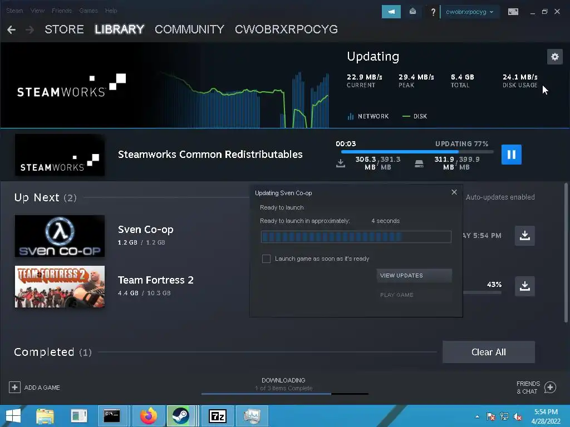The image size is (570, 427).
Task: Click Auto-updates enabled text
Action: pyautogui.click(x=500, y=197)
